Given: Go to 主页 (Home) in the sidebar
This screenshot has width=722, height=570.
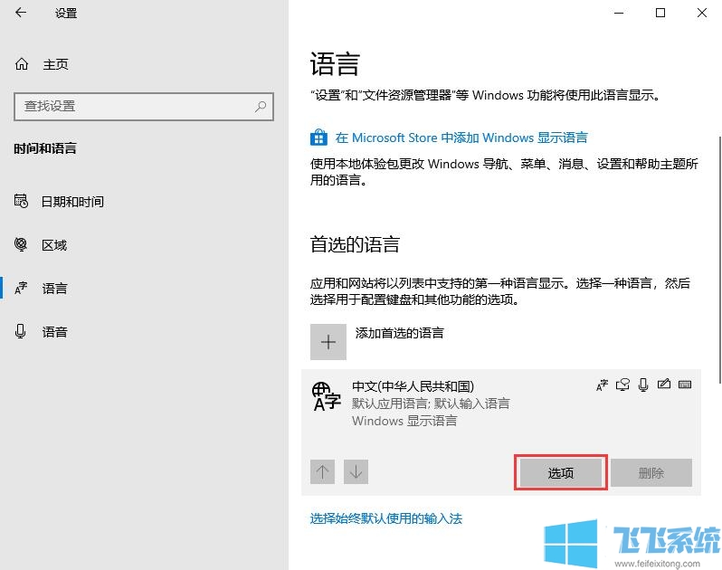Looking at the screenshot, I should 54,64.
